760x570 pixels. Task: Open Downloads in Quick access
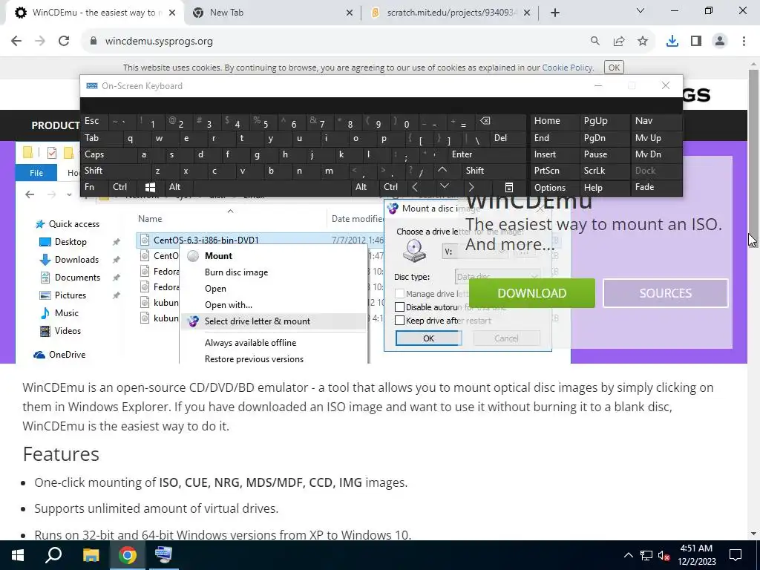point(76,260)
